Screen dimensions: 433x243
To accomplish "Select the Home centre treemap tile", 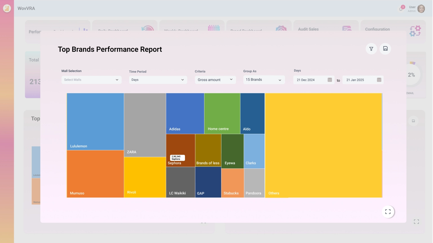I will click(222, 113).
